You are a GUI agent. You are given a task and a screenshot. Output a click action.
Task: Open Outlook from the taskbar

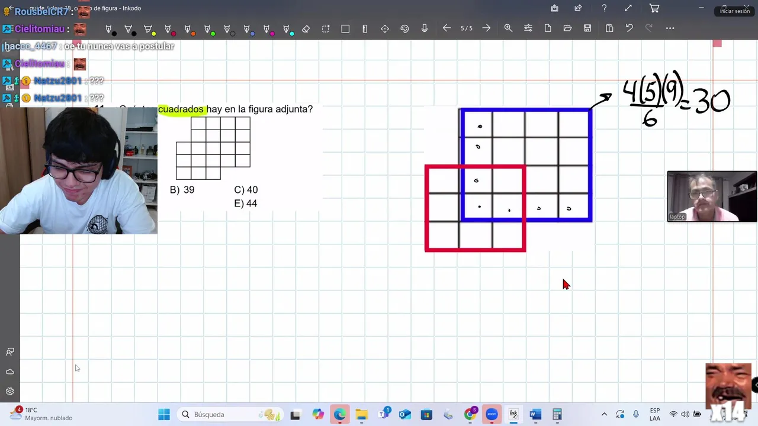pyautogui.click(x=404, y=414)
